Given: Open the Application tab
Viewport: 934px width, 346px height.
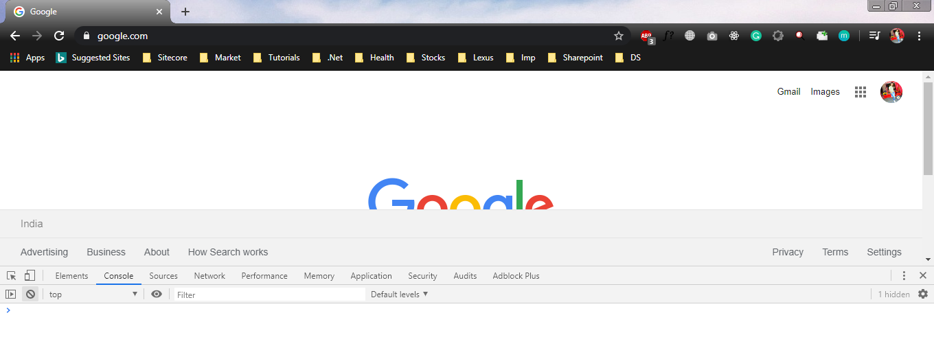Looking at the screenshot, I should pos(371,276).
